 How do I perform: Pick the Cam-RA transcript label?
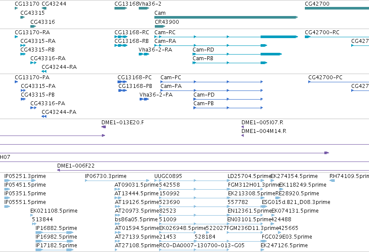[165, 41]
